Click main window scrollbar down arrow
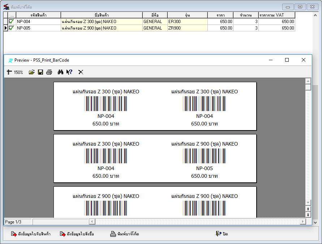This screenshot has width=322, height=244. pyautogui.click(x=315, y=222)
